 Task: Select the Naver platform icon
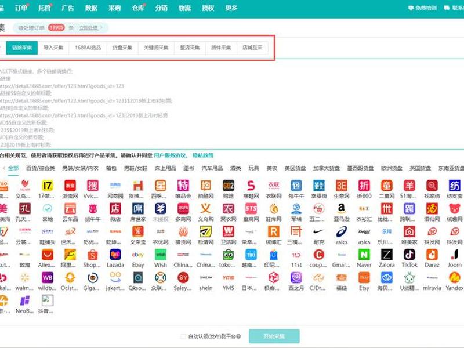[x=364, y=255]
